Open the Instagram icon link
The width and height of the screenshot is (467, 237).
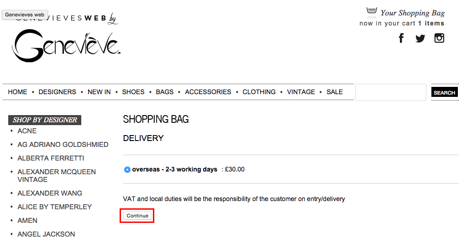(x=439, y=38)
